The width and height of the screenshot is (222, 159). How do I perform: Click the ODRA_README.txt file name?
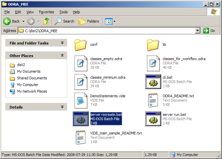(178, 96)
